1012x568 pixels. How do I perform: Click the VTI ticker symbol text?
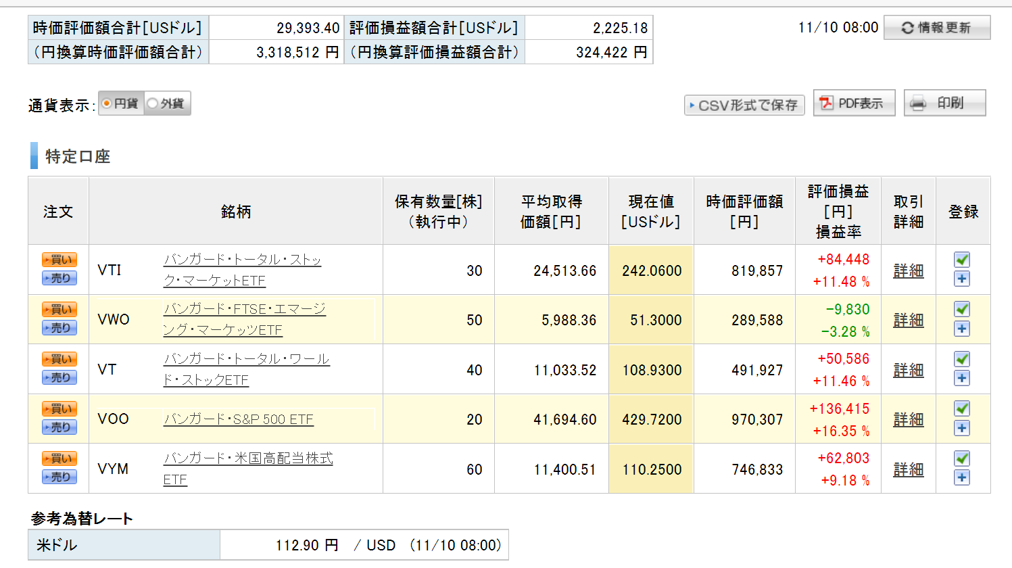[110, 270]
